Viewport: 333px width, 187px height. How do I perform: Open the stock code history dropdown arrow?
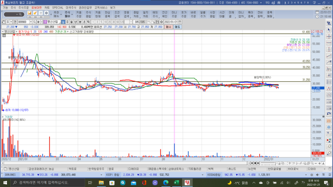31,22
